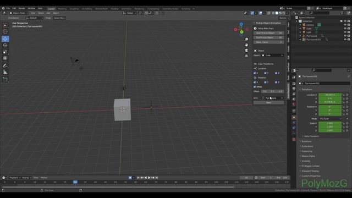352x198 pixels.
Task: Click the Location X value field
Action: click(330, 95)
